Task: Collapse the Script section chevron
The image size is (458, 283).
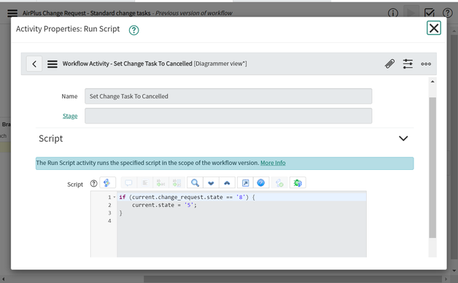Action: click(403, 138)
